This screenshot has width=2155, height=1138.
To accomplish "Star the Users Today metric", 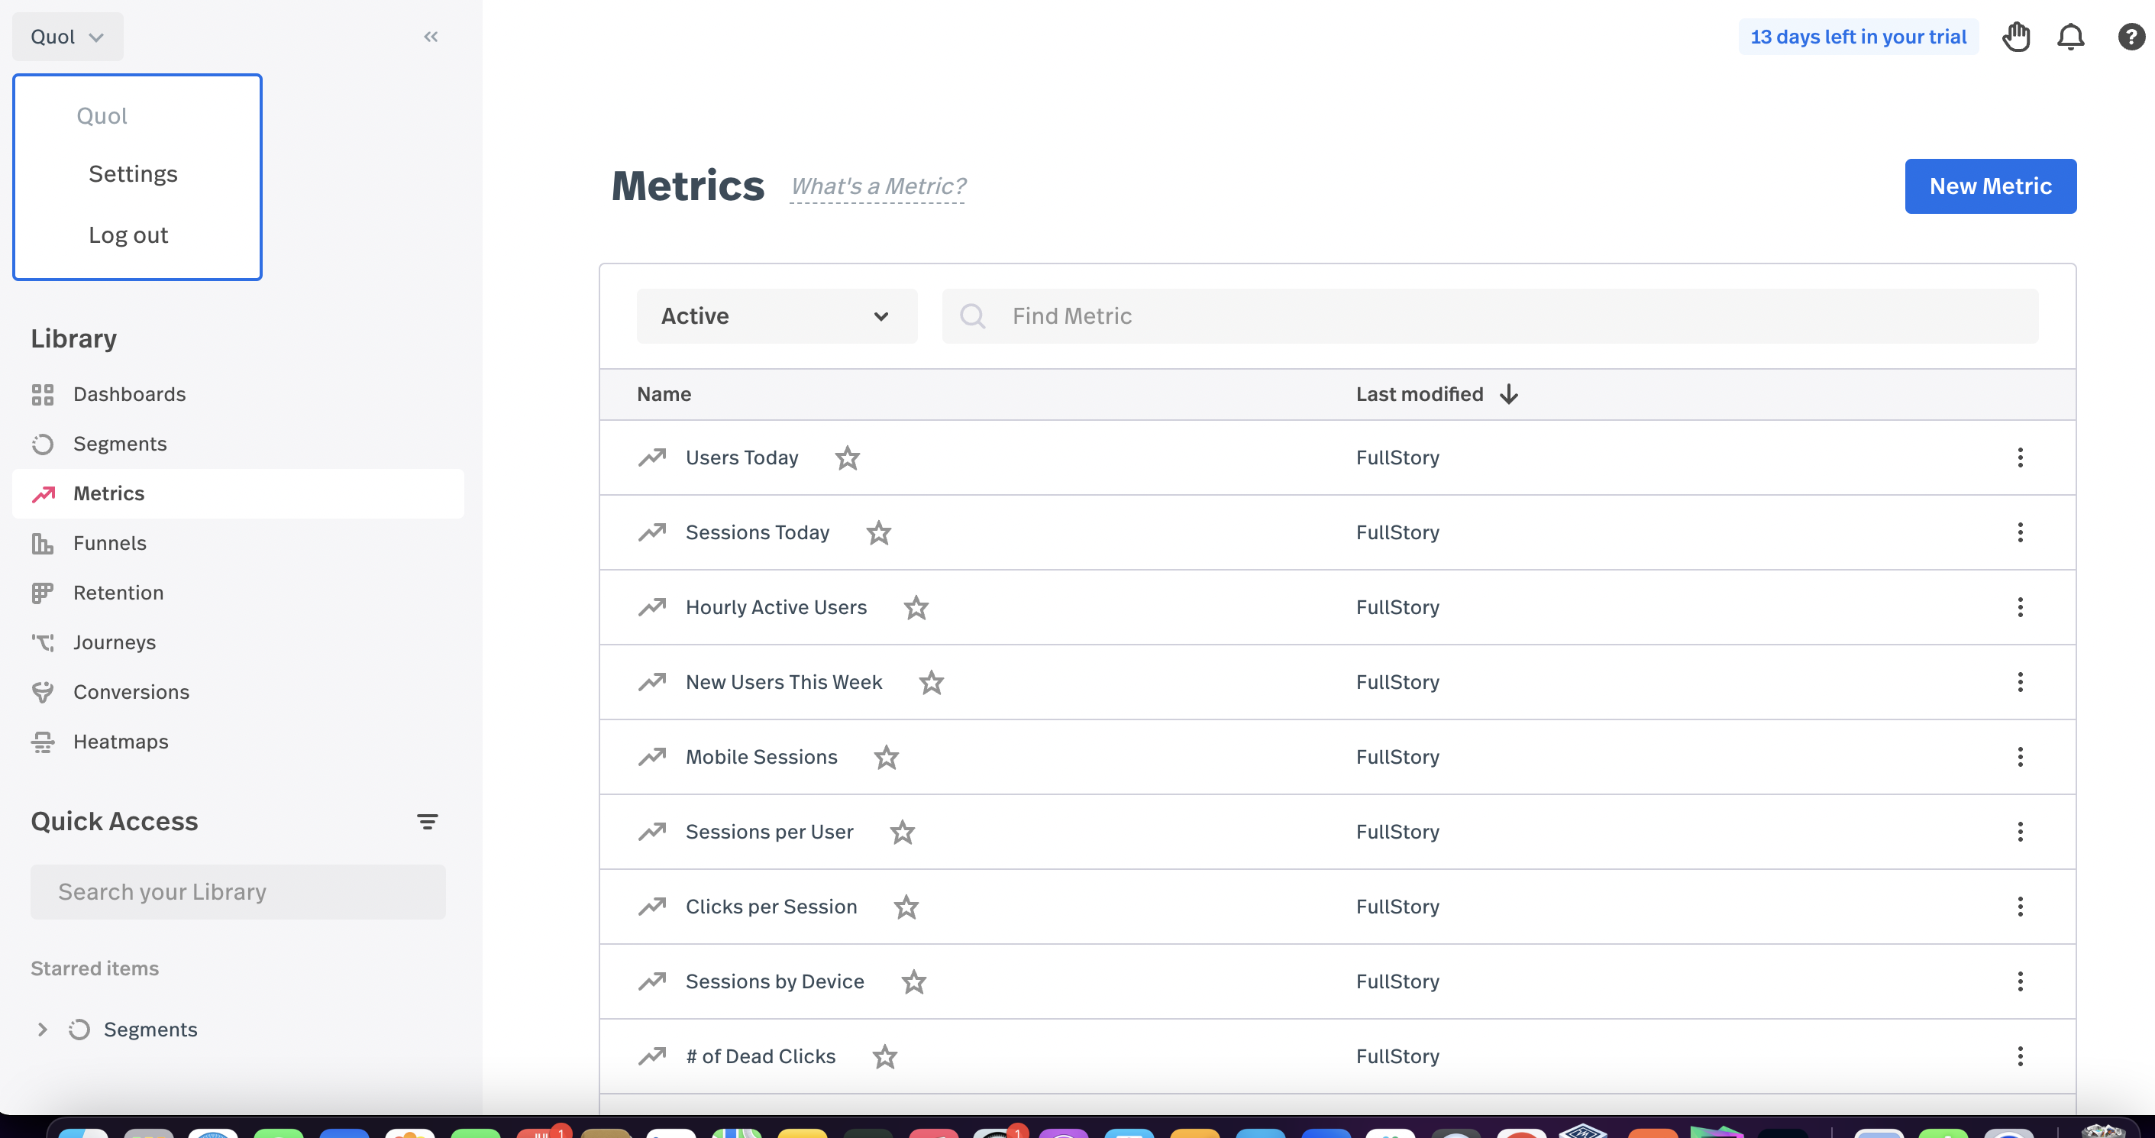I will coord(847,457).
